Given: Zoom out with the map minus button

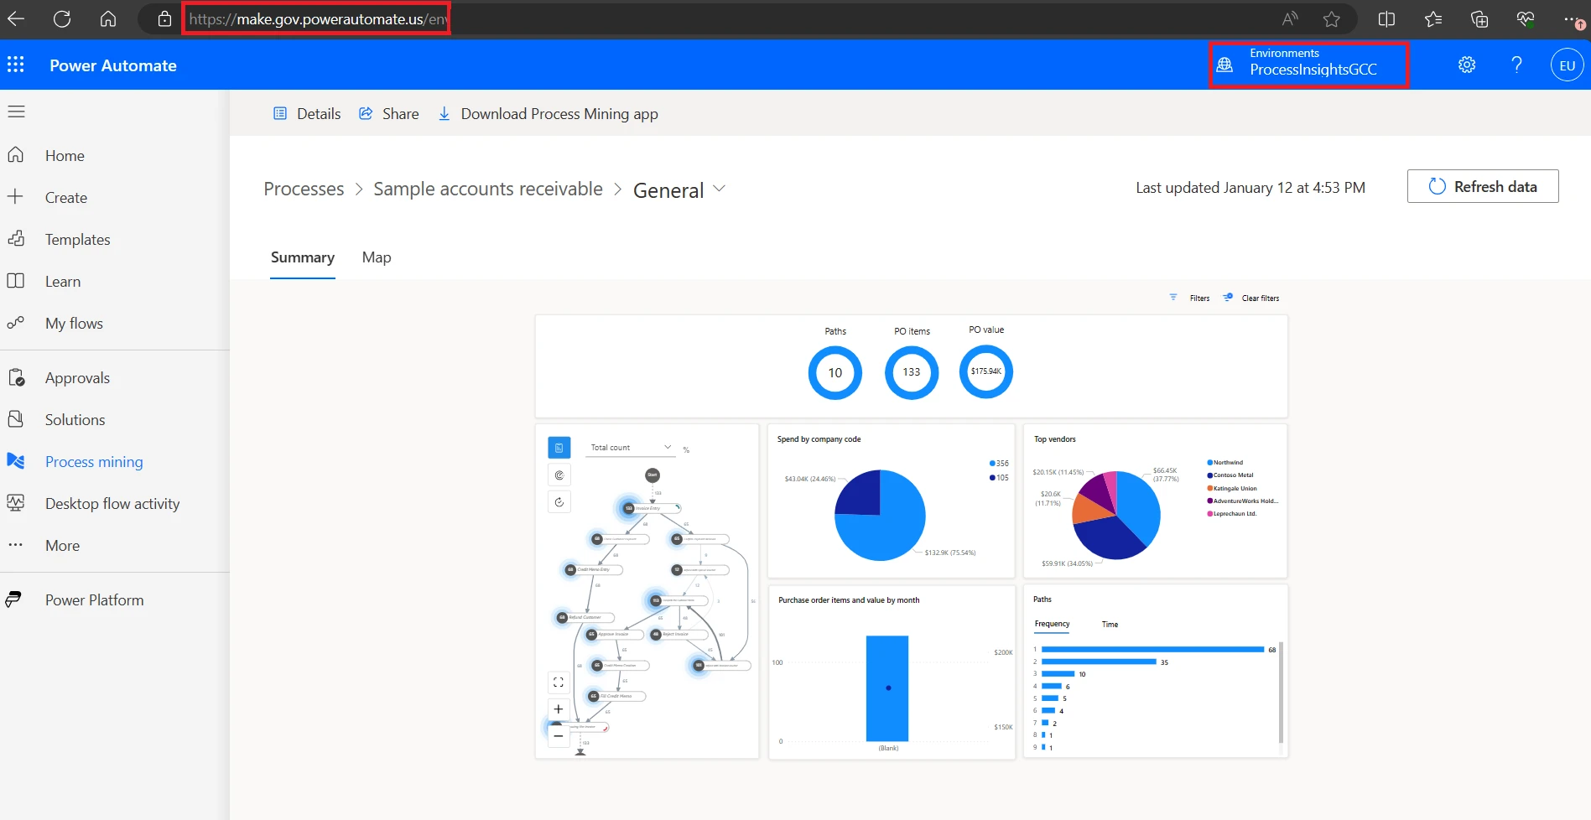Looking at the screenshot, I should tap(559, 736).
